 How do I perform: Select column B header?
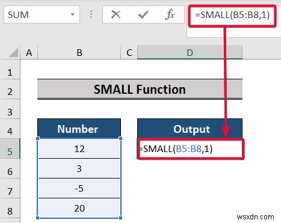point(79,53)
